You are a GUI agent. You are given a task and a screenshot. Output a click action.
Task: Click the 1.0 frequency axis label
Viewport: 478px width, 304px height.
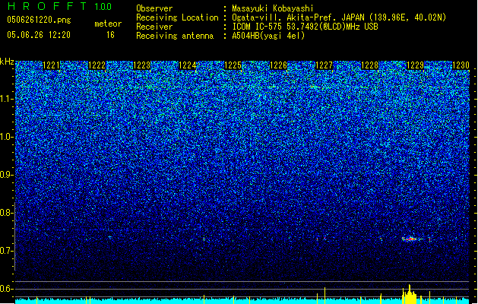[x=6, y=138]
